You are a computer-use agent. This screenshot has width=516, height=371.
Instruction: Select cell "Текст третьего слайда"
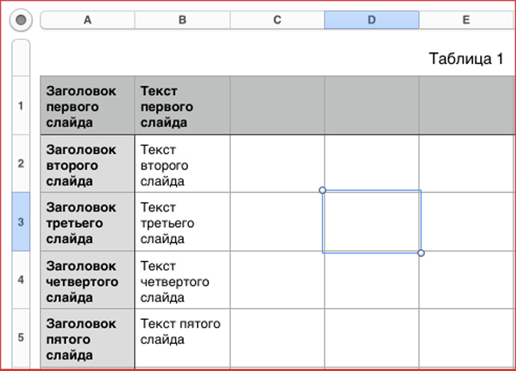click(x=182, y=222)
